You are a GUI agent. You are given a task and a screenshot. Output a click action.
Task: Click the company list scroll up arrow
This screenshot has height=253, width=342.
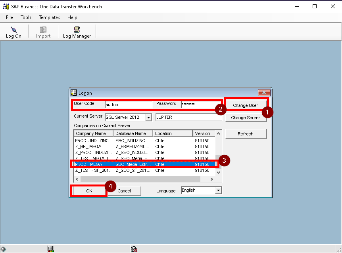(218, 133)
